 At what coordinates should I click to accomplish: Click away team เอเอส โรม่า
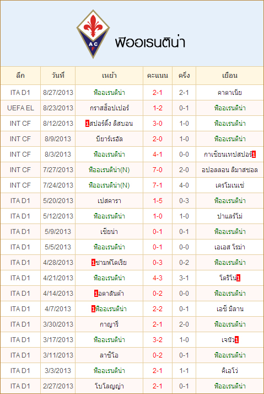[x=230, y=247]
